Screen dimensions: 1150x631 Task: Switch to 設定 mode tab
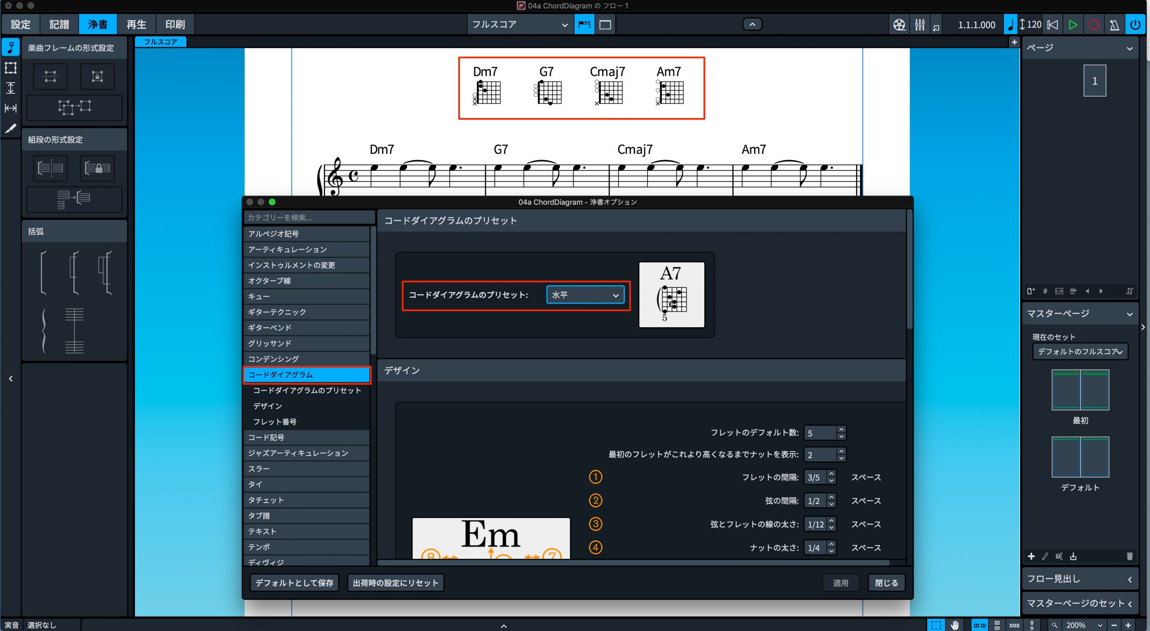point(21,24)
